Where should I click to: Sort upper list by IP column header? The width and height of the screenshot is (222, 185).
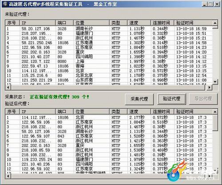pos(37,23)
